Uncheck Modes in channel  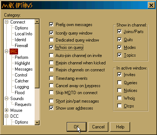tap(119, 47)
